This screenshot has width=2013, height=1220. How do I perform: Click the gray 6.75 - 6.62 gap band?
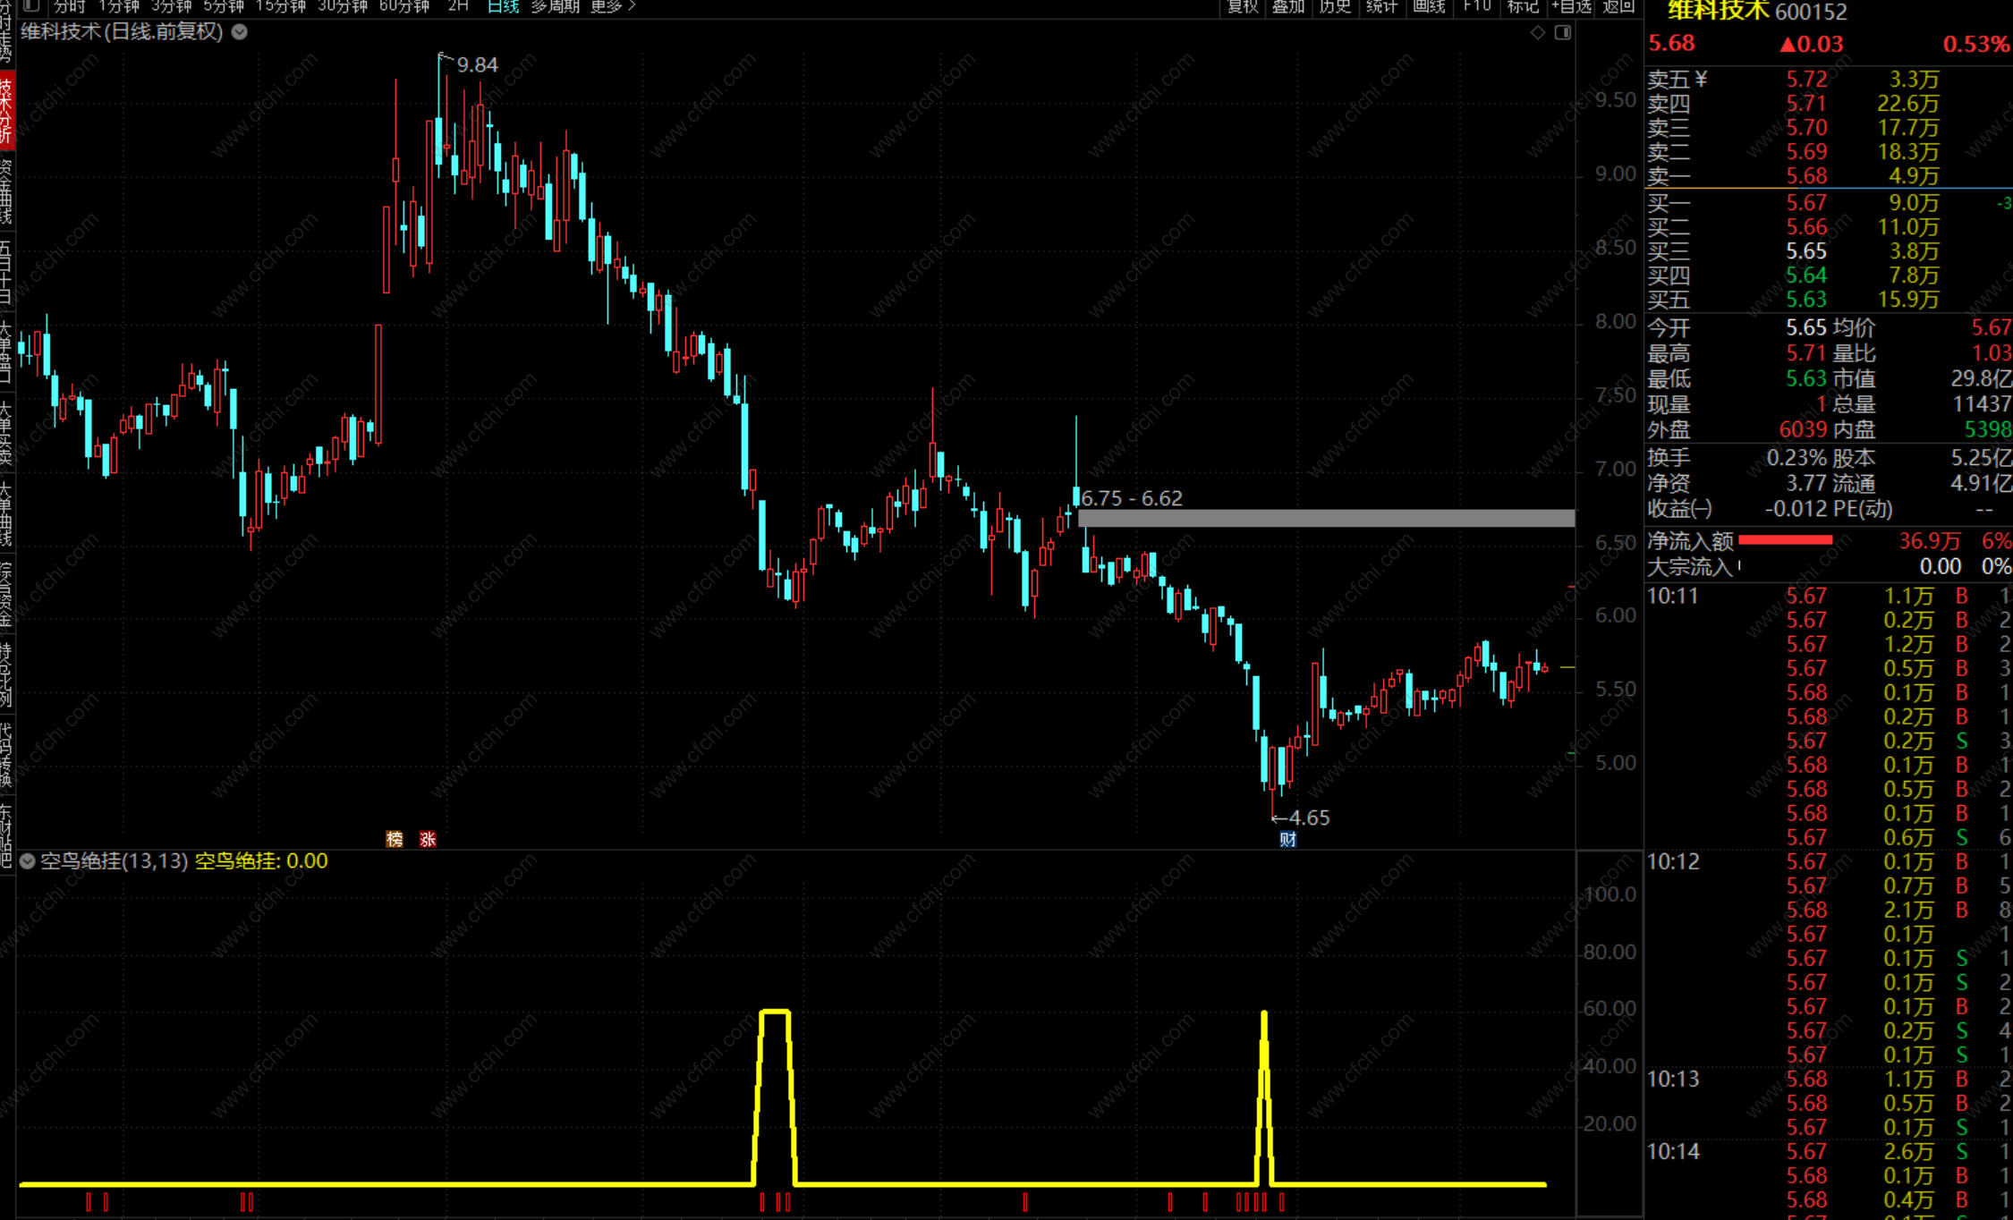(1326, 518)
